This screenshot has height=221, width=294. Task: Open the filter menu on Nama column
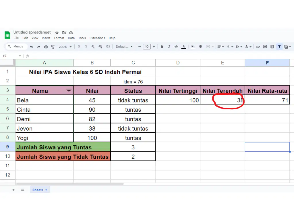point(69,90)
